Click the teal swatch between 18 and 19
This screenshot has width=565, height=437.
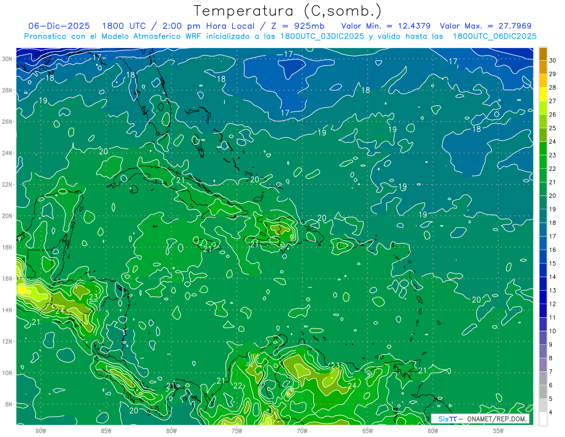pos(543,216)
